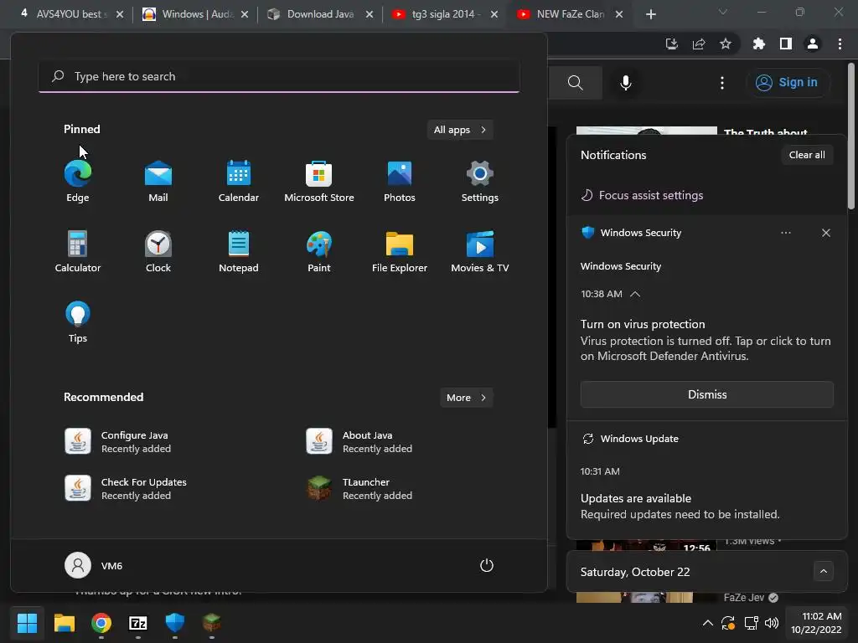Launch Movies & TV app
Image resolution: width=858 pixels, height=643 pixels.
point(480,251)
